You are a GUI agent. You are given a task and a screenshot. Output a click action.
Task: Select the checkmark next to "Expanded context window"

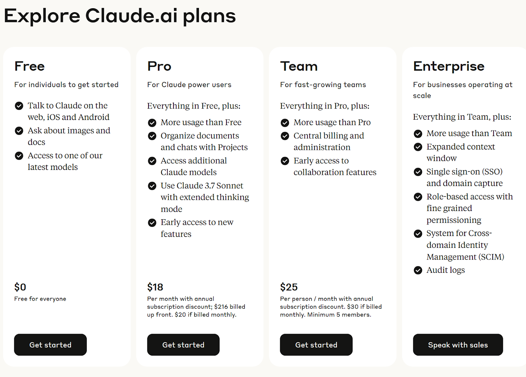coord(418,147)
